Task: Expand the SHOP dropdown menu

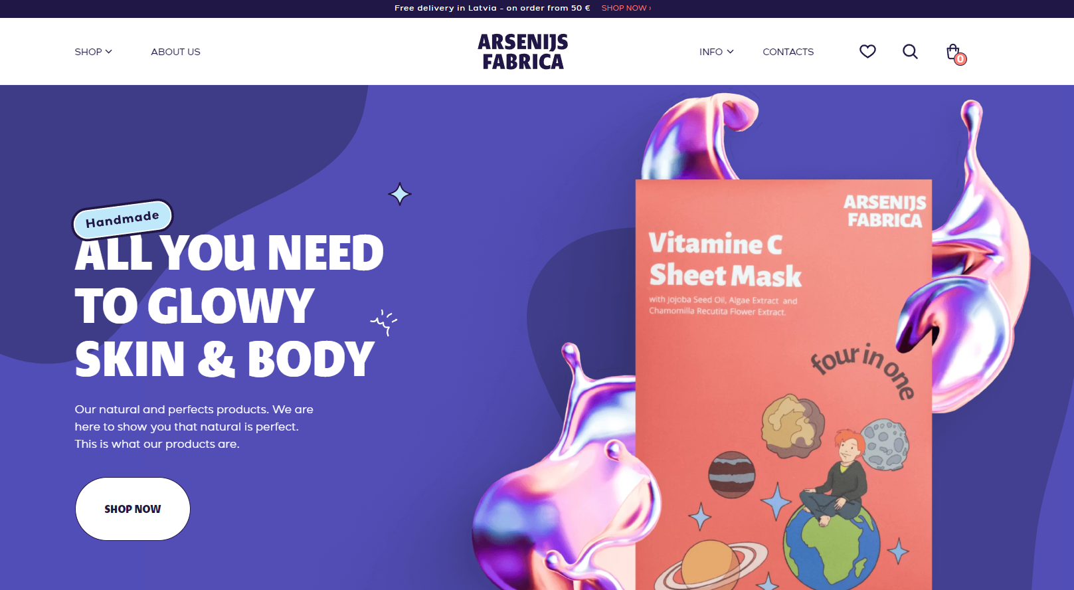Action: tap(94, 52)
